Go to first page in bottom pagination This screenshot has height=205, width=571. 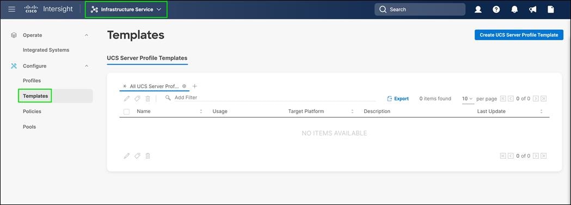pyautogui.click(x=503, y=156)
